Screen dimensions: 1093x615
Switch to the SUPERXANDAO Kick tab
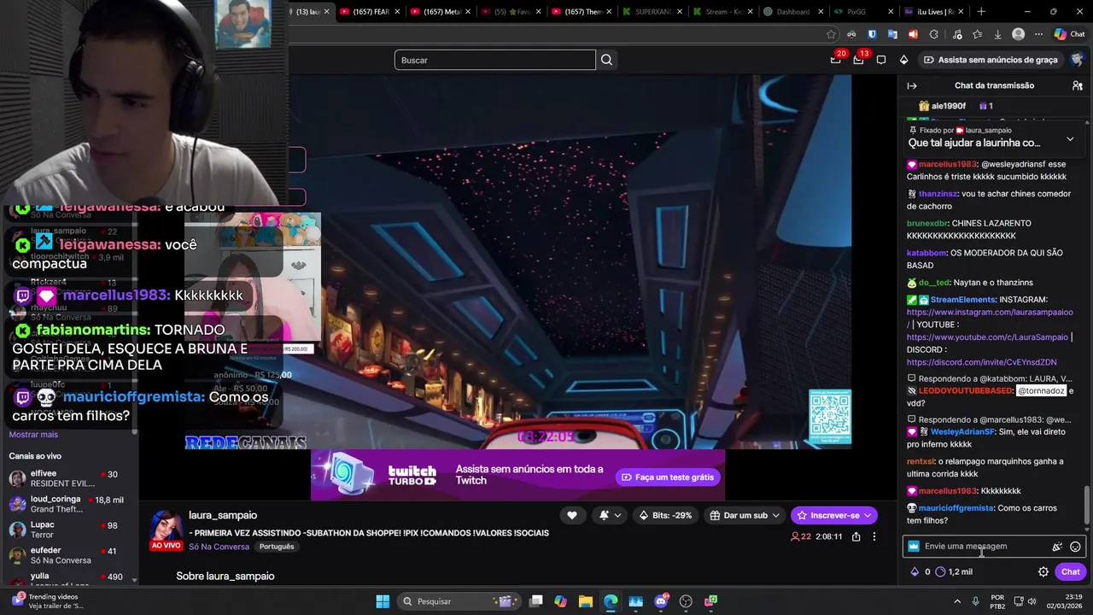click(652, 11)
